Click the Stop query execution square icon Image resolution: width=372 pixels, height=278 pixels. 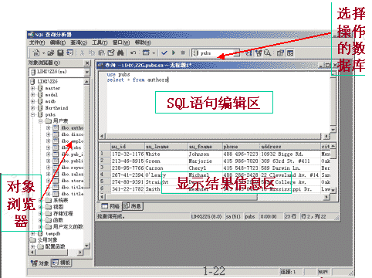point(183,53)
